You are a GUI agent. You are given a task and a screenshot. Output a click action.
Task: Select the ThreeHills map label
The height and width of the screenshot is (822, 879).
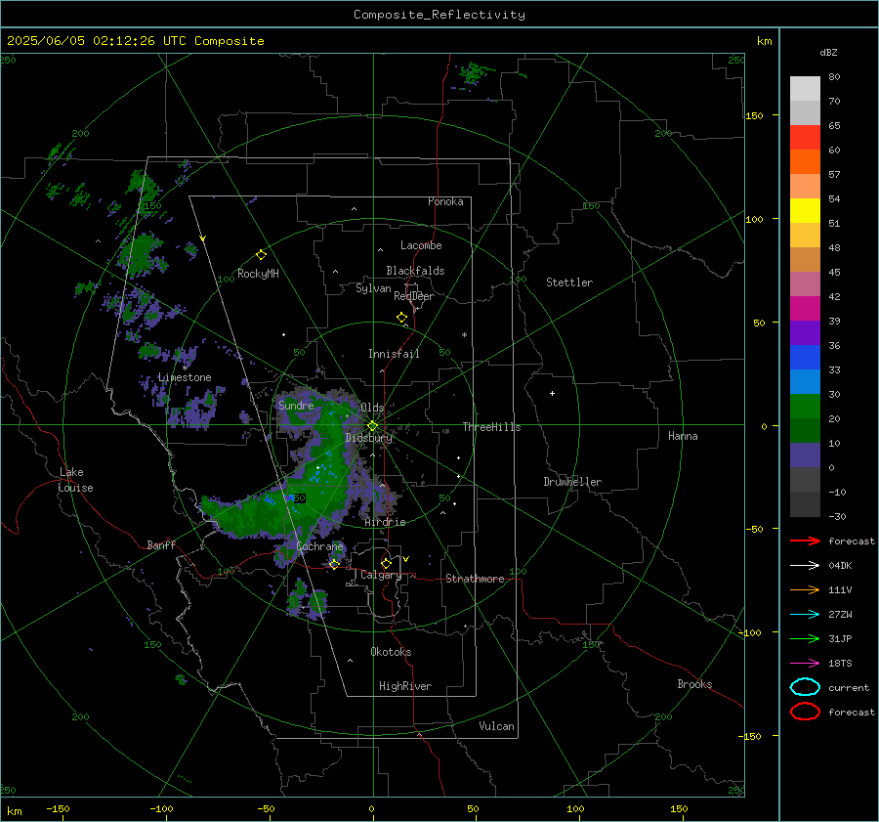tap(491, 427)
